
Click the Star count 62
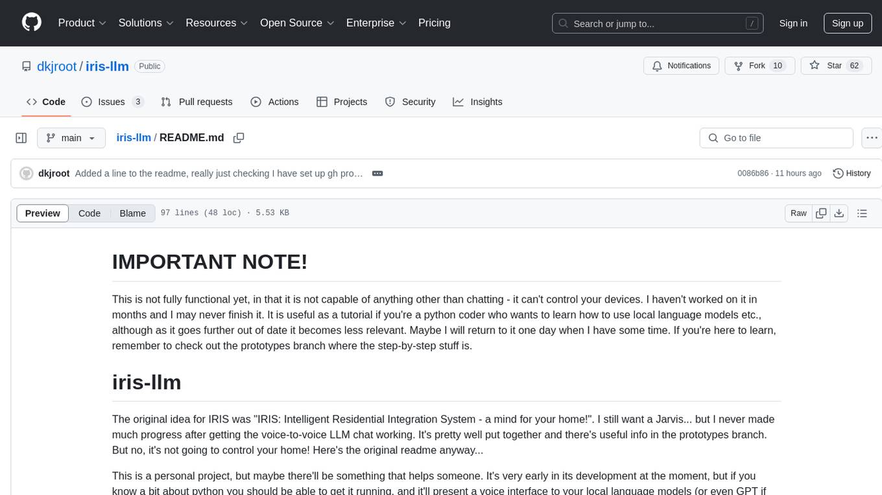854,65
